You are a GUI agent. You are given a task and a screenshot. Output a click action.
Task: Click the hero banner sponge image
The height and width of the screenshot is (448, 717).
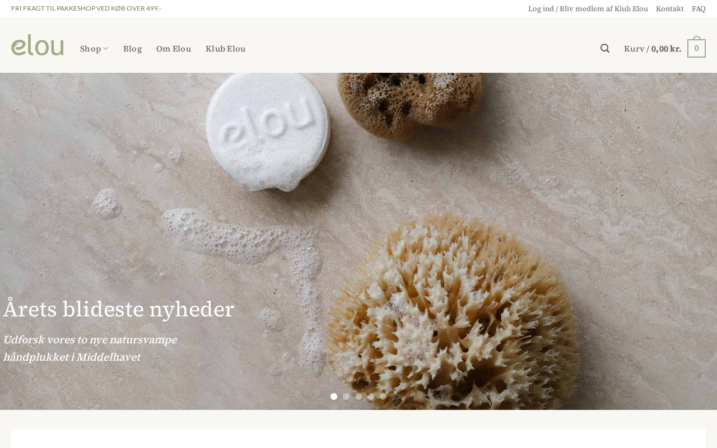pos(358,241)
